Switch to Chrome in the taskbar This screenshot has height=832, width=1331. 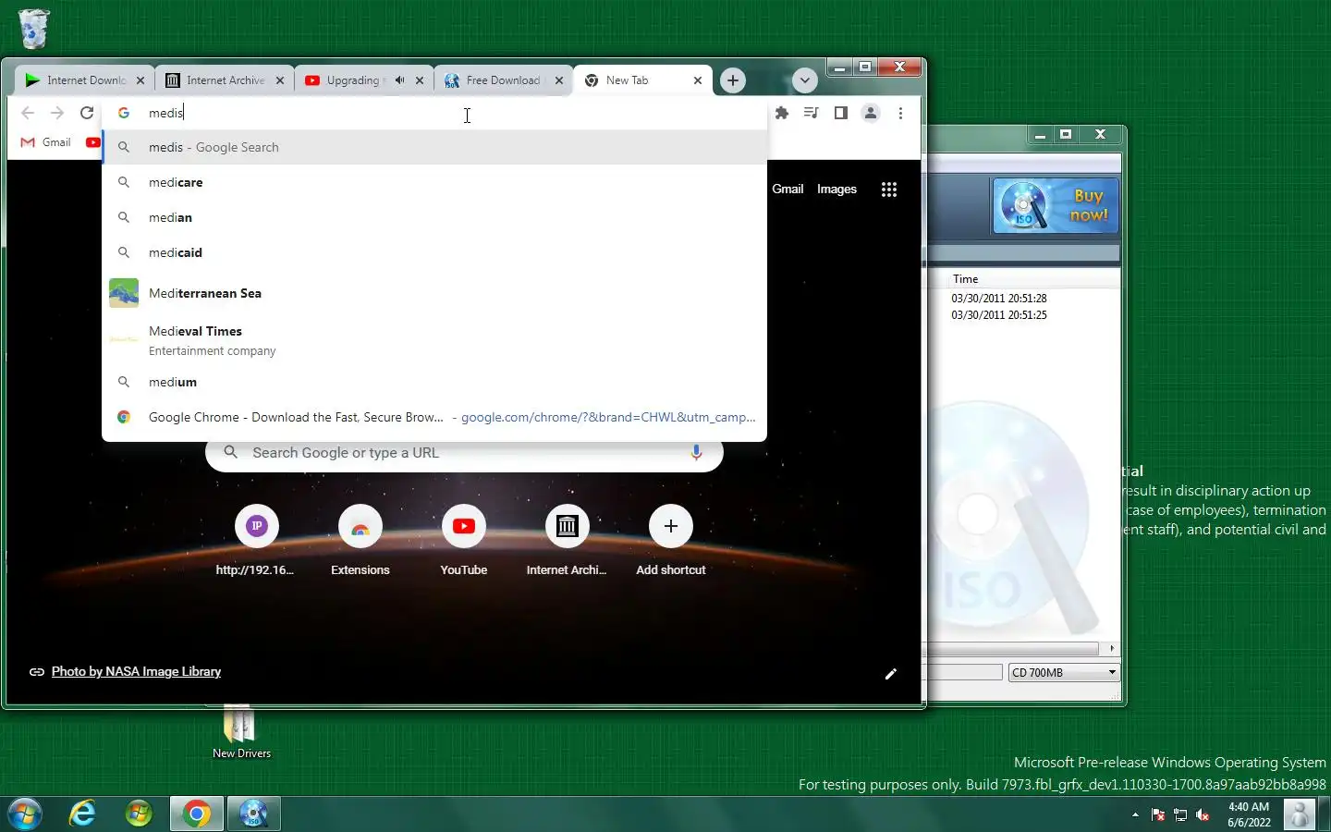click(196, 814)
